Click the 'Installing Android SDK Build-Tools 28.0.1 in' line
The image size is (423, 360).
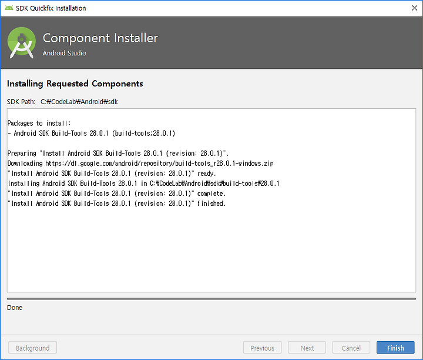143,184
